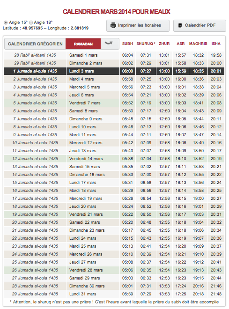Select the Mercredi 26 mars row

pos(114,254)
